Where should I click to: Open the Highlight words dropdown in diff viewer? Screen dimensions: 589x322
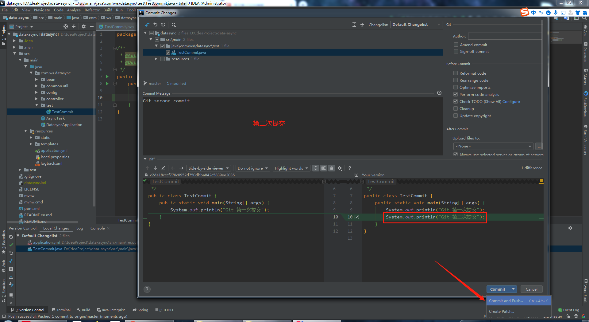click(291, 168)
